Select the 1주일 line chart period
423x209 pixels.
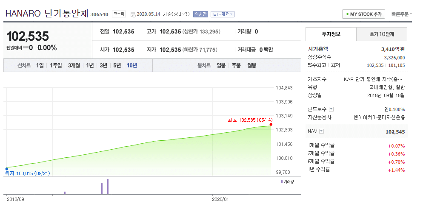click(56, 65)
